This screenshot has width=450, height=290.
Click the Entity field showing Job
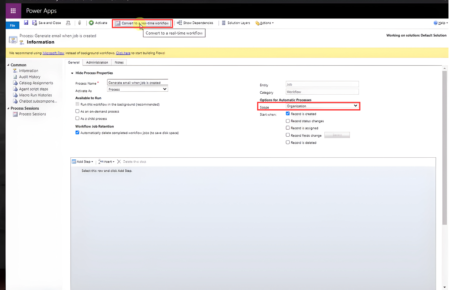click(322, 84)
